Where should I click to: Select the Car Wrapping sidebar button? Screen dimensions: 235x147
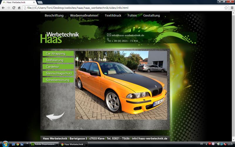tap(58, 54)
